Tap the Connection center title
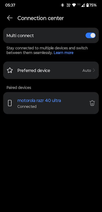This screenshot has height=212, width=102. (41, 18)
